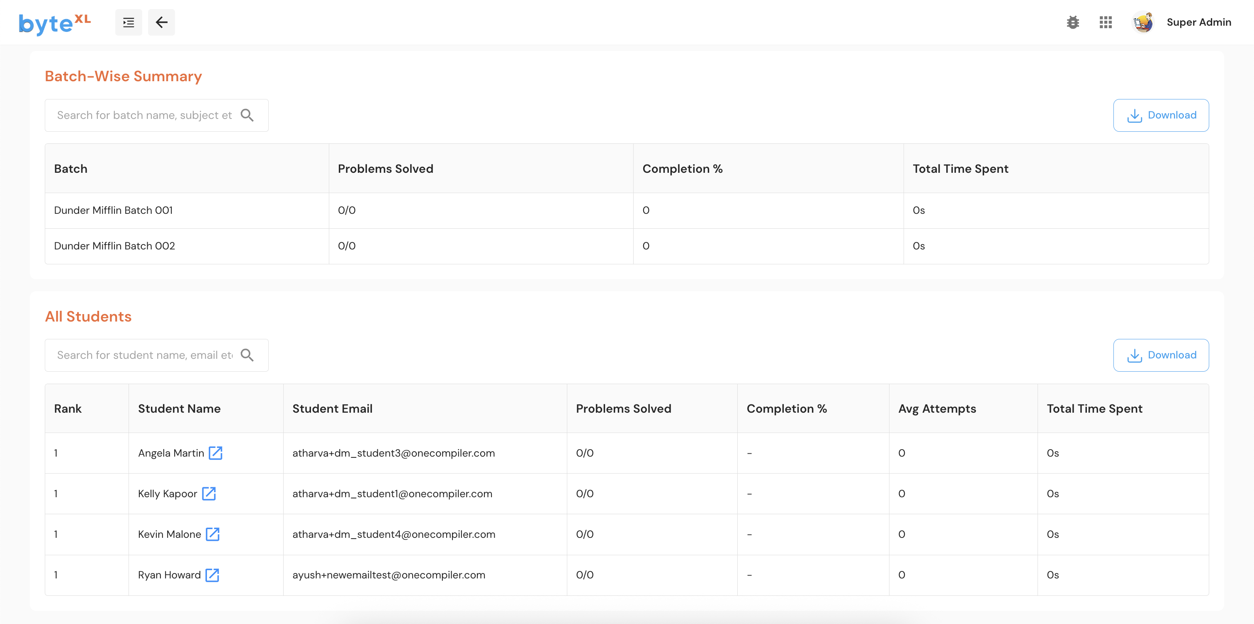The image size is (1254, 624).
Task: Click the byteXL logo
Action: click(x=54, y=23)
